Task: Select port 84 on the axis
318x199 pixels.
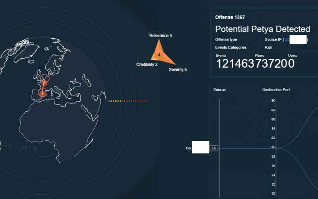Action: pyautogui.click(x=273, y=129)
